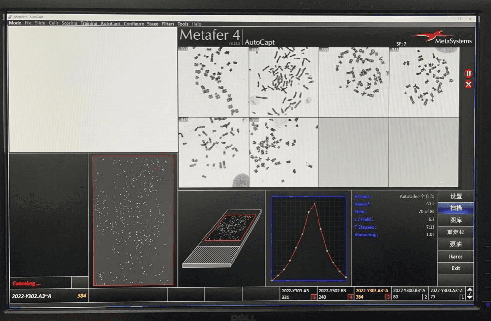
Task: Pause the scan with the red pause icon
Action: [x=468, y=73]
